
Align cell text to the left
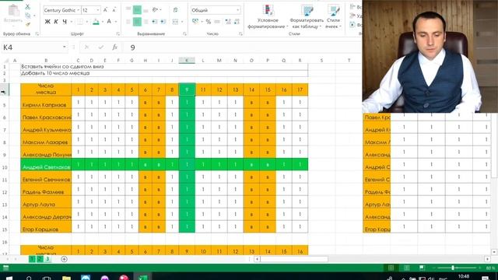(128, 22)
